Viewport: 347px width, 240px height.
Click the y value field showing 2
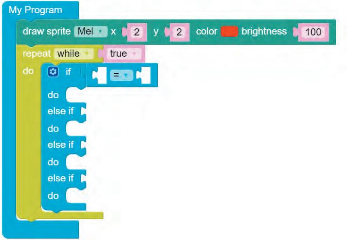[x=179, y=32]
